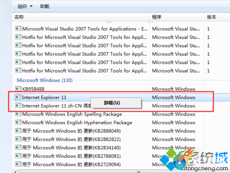
Task: Collapse the Microsoft Windows (130) group
Action: (45, 80)
